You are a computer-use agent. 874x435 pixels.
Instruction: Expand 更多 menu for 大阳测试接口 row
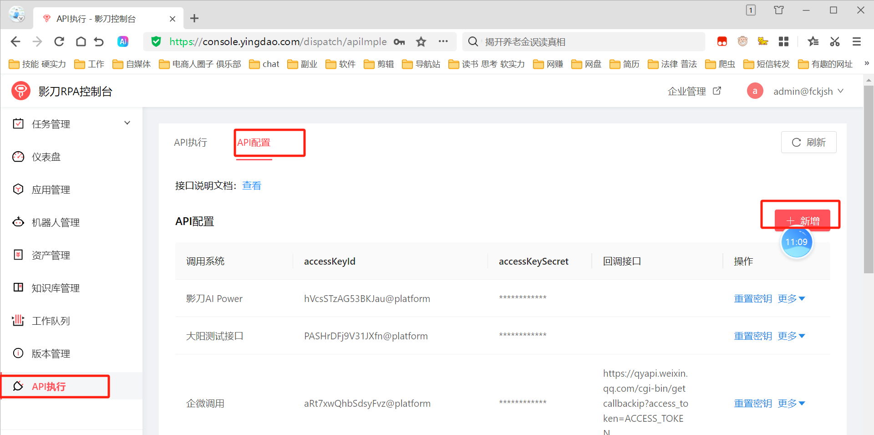[792, 336]
